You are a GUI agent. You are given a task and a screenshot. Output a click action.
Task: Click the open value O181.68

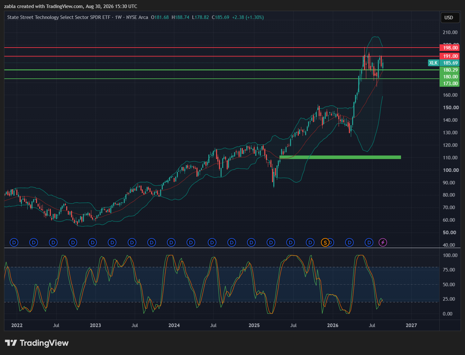click(160, 17)
